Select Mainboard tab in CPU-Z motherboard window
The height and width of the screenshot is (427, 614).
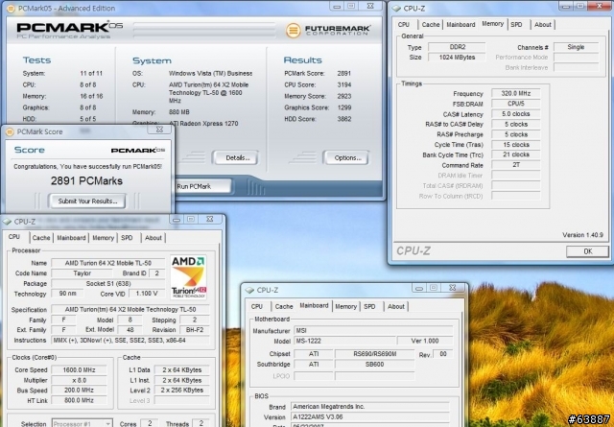pyautogui.click(x=314, y=305)
